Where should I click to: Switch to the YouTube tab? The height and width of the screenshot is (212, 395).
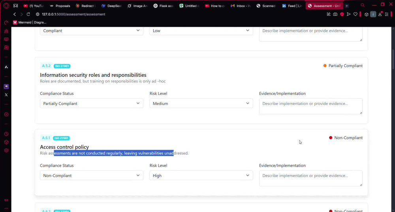pos(33,6)
